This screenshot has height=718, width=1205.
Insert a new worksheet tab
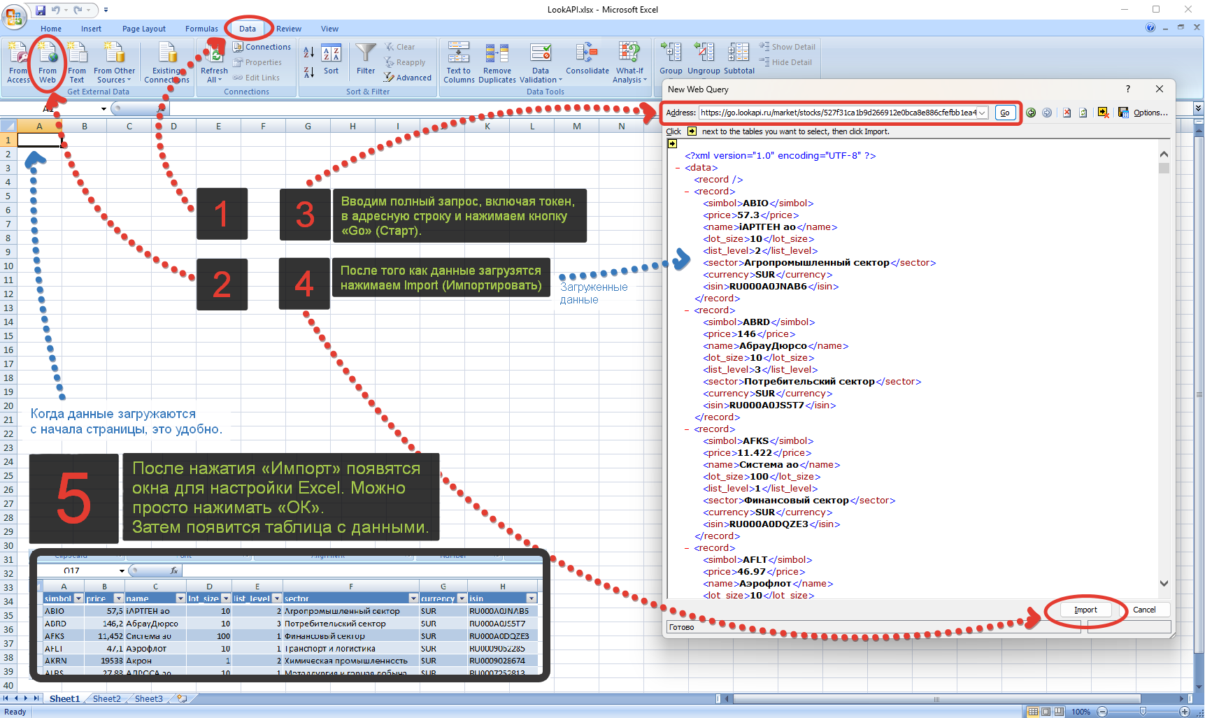click(x=183, y=698)
